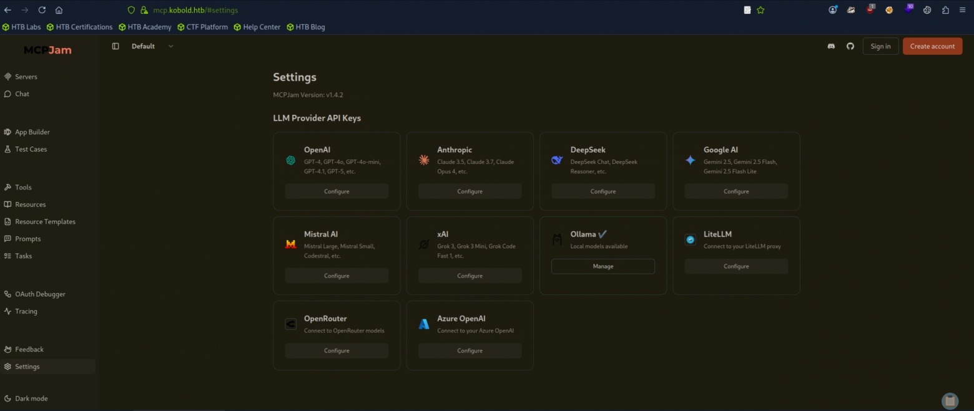The width and height of the screenshot is (974, 411).
Task: Navigate to Test Cases
Action: (29, 149)
